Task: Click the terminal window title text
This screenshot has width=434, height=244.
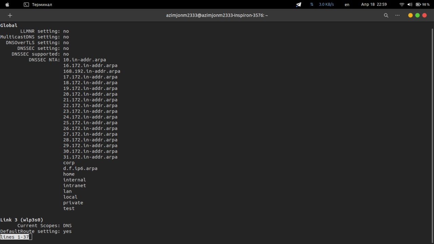Action: click(x=217, y=15)
